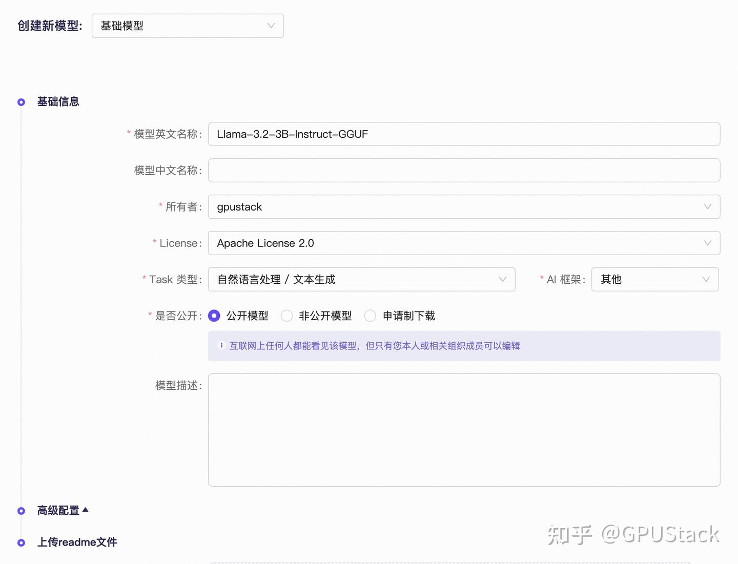Click the 高级配置 section label
738x564 pixels.
pos(57,510)
